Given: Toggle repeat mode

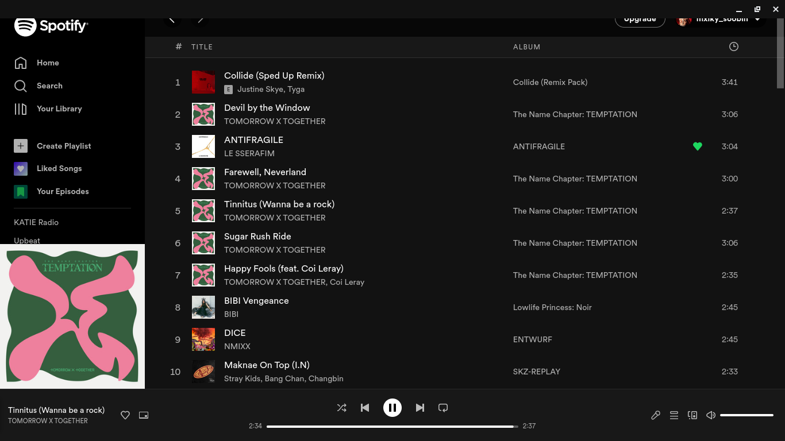Looking at the screenshot, I should click(x=443, y=408).
